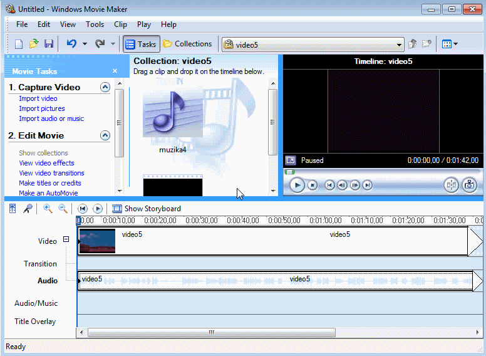The image size is (486, 356).
Task: Click the collection pane scroll down arrow
Action: pyautogui.click(x=273, y=191)
